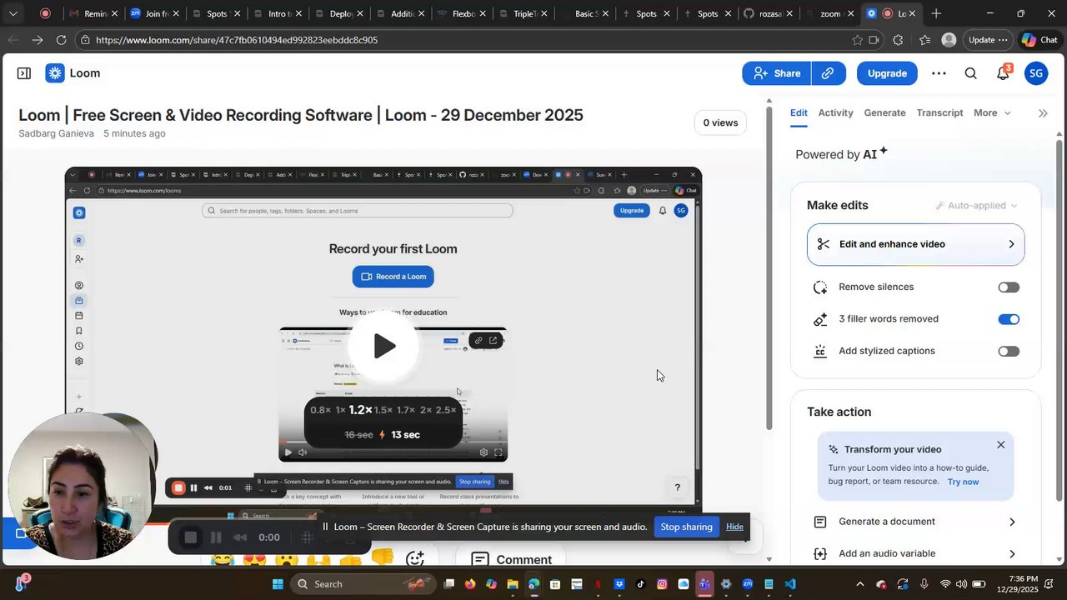
Task: Open the browser extensions puzzle icon
Action: pyautogui.click(x=898, y=39)
